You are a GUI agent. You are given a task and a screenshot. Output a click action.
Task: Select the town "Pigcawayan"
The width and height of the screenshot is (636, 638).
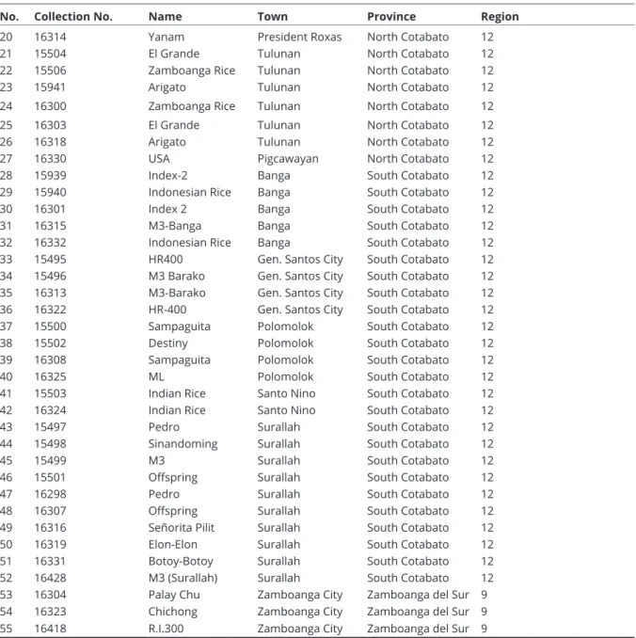(288, 159)
